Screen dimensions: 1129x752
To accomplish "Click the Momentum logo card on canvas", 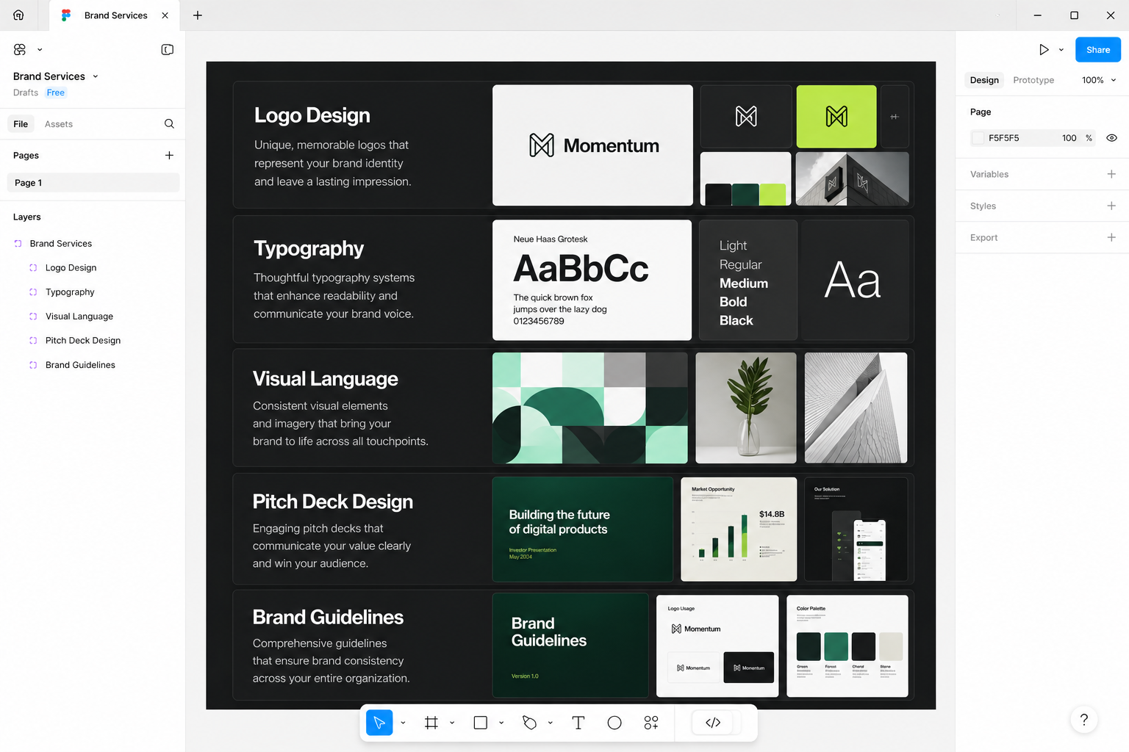I will click(x=592, y=145).
